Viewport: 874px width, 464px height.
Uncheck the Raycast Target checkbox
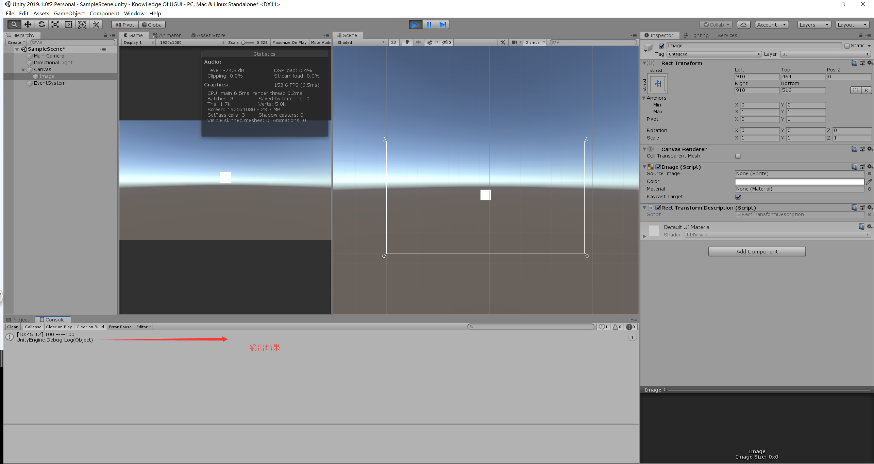click(x=738, y=197)
